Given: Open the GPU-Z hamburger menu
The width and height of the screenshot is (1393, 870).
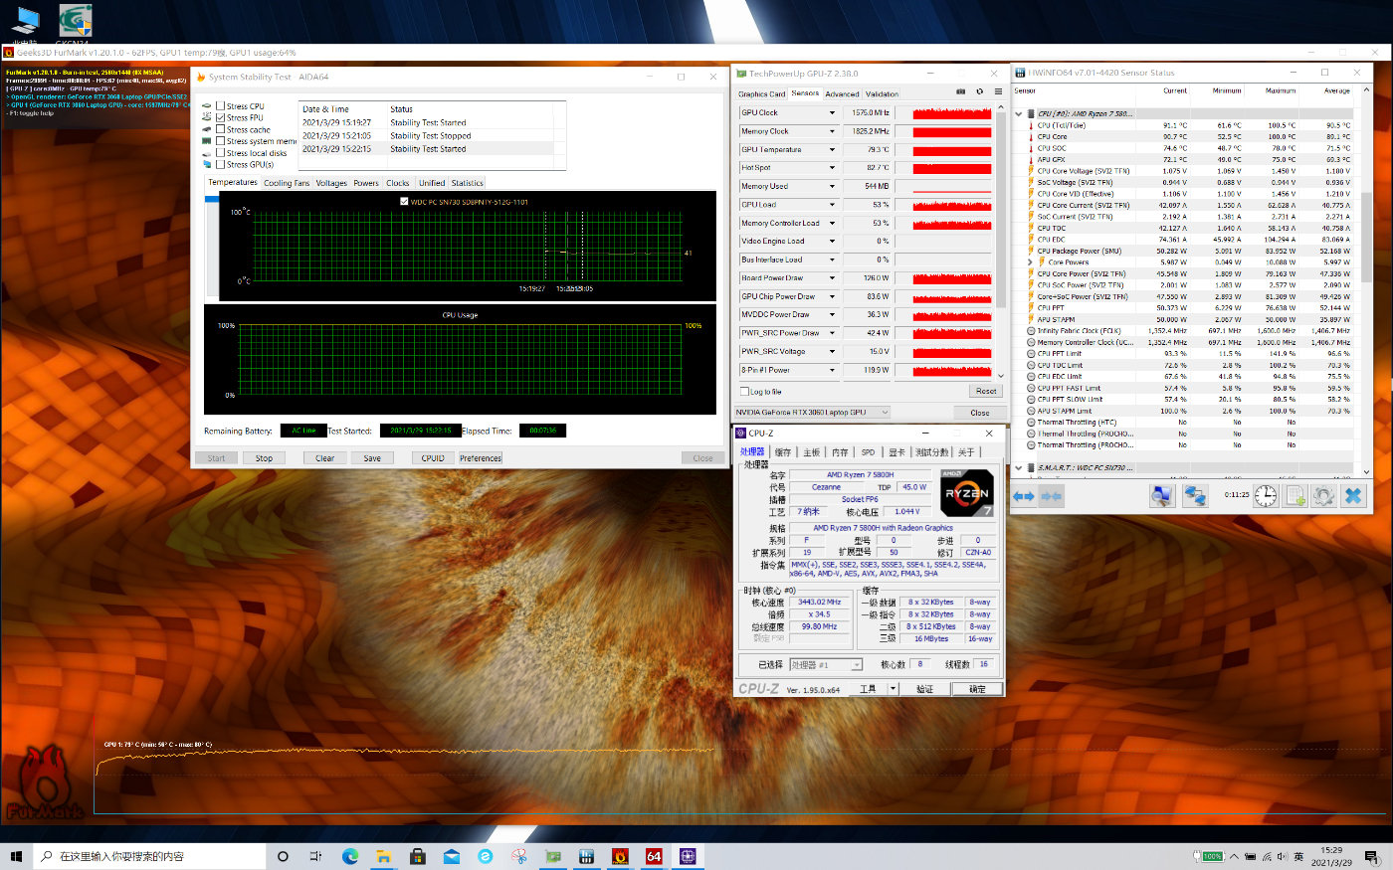Looking at the screenshot, I should [998, 91].
